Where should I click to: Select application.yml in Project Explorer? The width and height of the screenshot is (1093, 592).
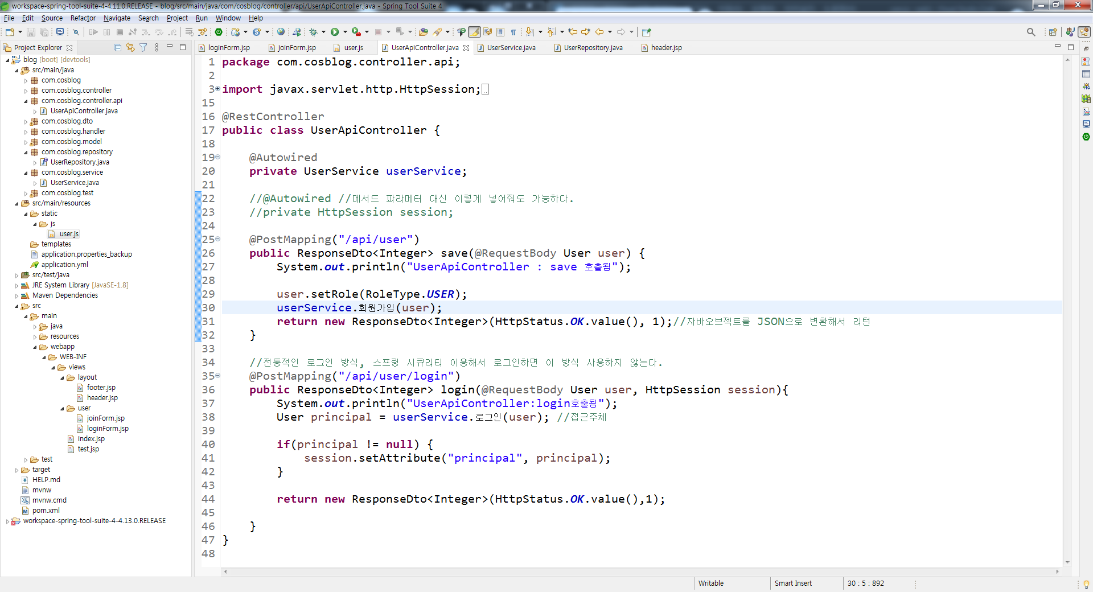coord(64,265)
